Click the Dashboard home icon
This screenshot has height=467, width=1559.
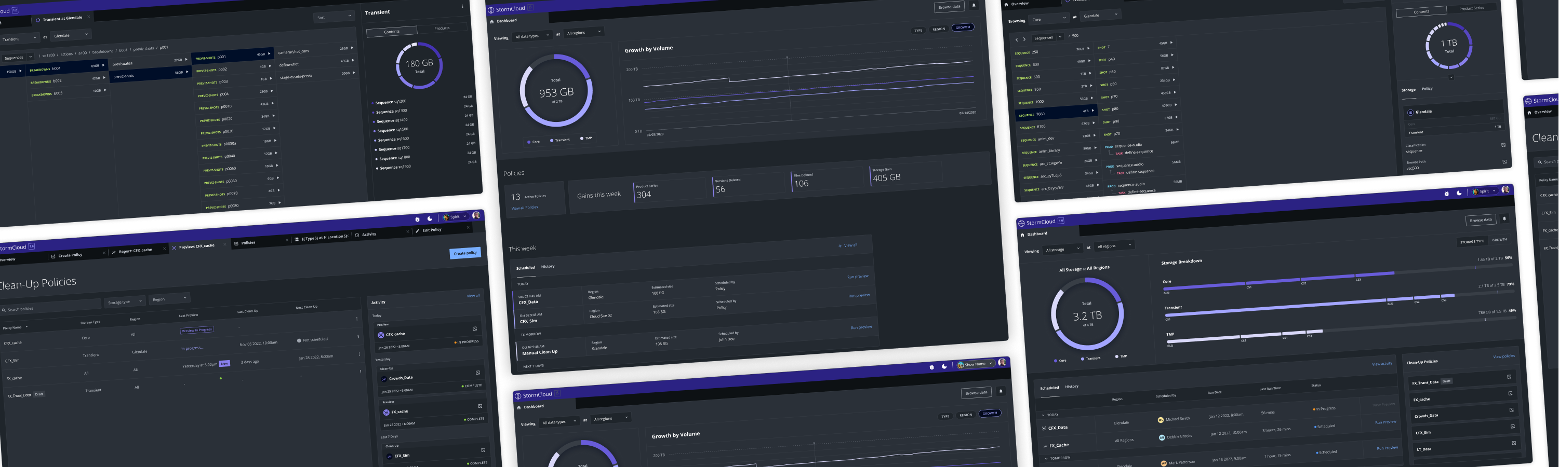point(491,21)
